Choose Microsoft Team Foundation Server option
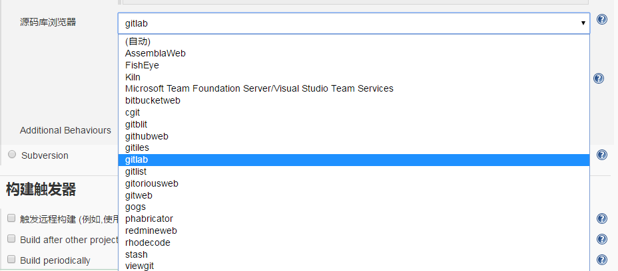The width and height of the screenshot is (618, 271). click(x=354, y=88)
